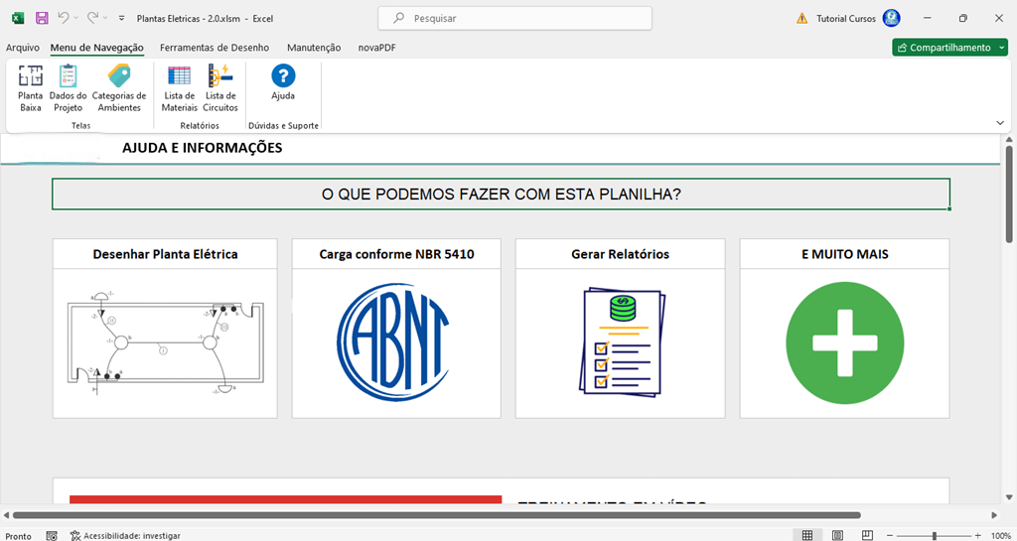Click zoom in plus button
This screenshot has height=541, width=1017.
pyautogui.click(x=977, y=536)
